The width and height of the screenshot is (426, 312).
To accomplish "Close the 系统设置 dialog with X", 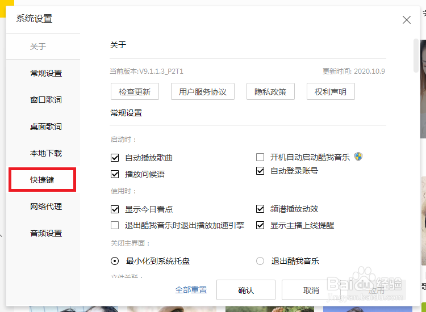I will point(407,20).
